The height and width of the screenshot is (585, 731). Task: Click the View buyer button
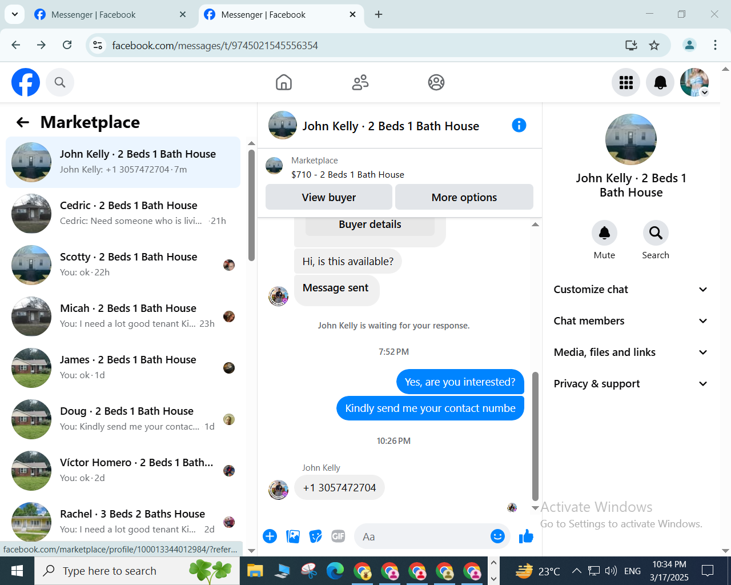[x=329, y=197]
